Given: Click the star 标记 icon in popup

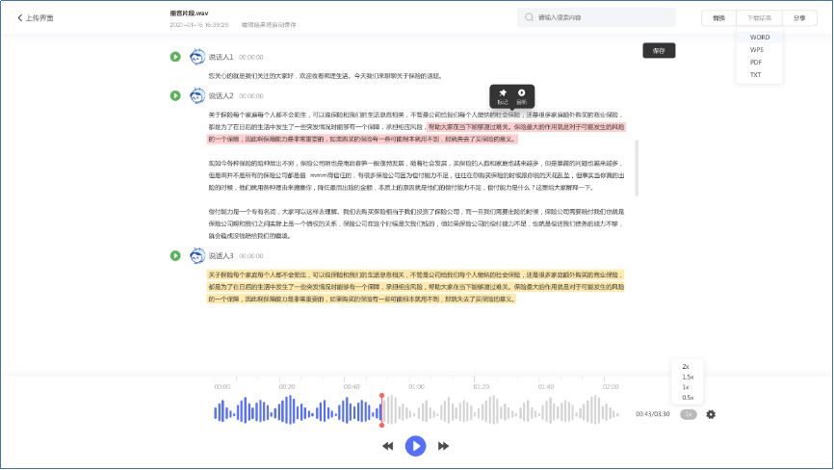Looking at the screenshot, I should click(x=503, y=92).
